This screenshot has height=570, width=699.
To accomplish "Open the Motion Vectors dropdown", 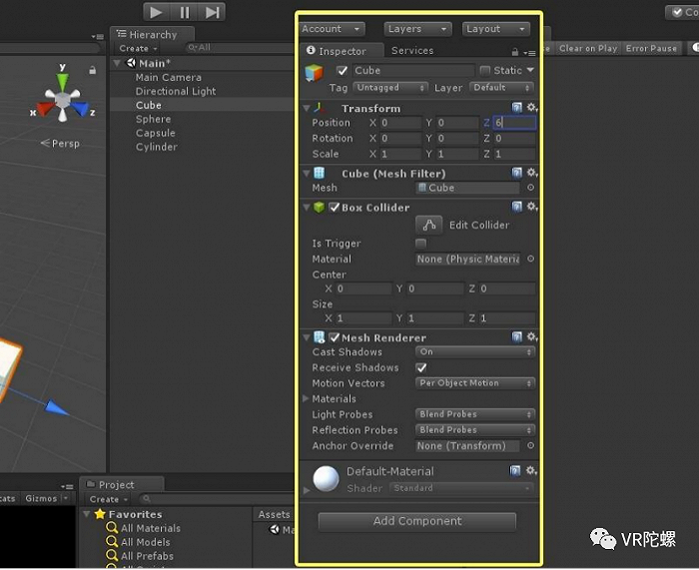I will [x=475, y=383].
